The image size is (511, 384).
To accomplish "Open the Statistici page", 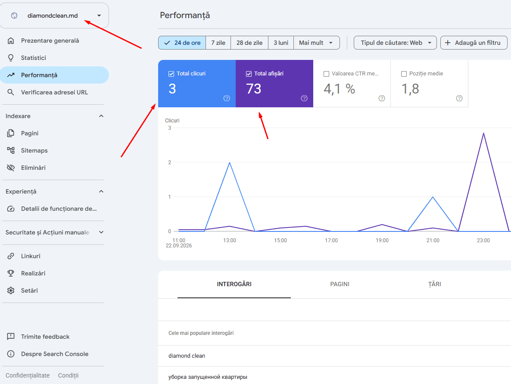I will [54, 58].
